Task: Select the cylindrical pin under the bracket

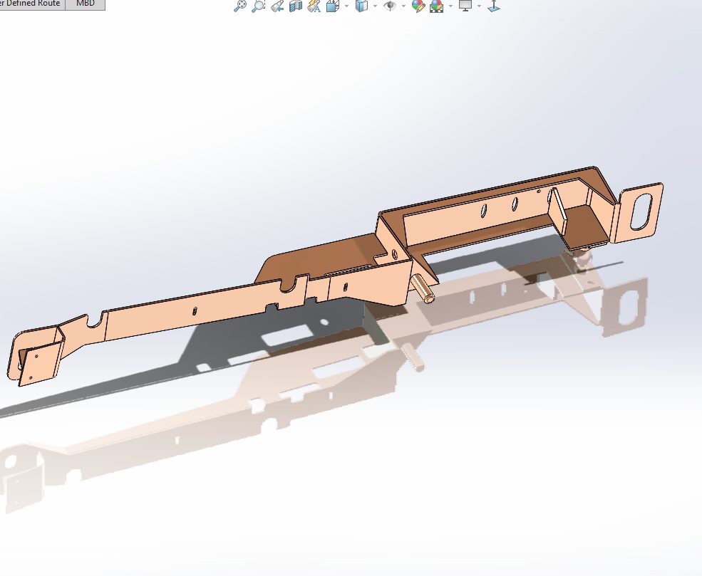Action: point(423,289)
